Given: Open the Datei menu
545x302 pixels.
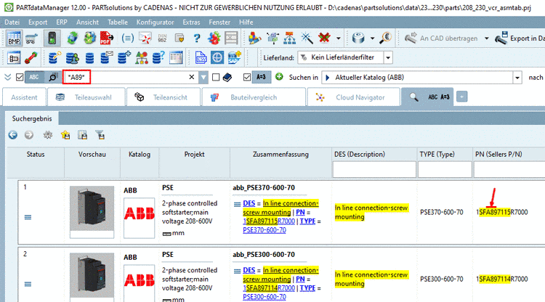Looking at the screenshot, I should [x=12, y=23].
